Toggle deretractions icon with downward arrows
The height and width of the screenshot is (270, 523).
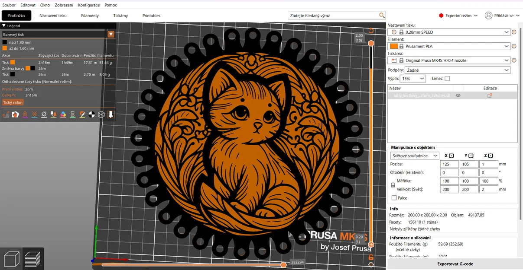35,114
